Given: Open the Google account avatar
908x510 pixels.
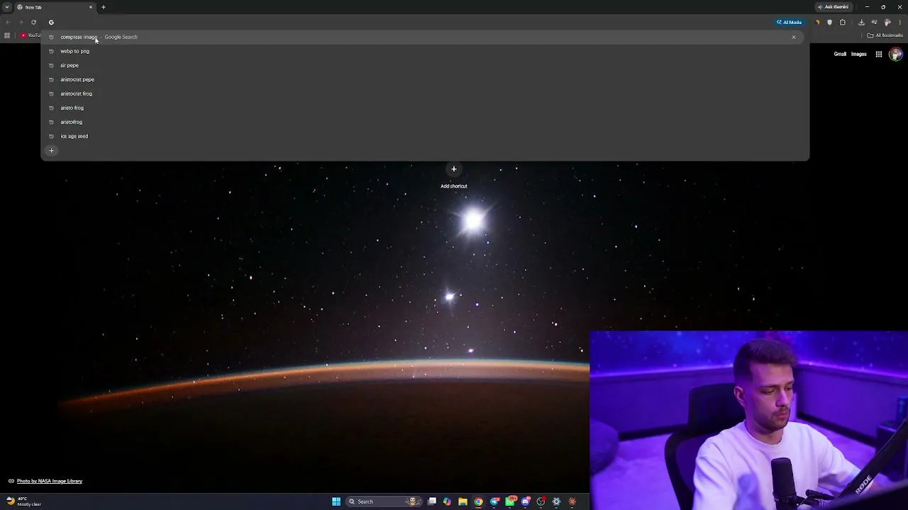Looking at the screenshot, I should tap(896, 54).
